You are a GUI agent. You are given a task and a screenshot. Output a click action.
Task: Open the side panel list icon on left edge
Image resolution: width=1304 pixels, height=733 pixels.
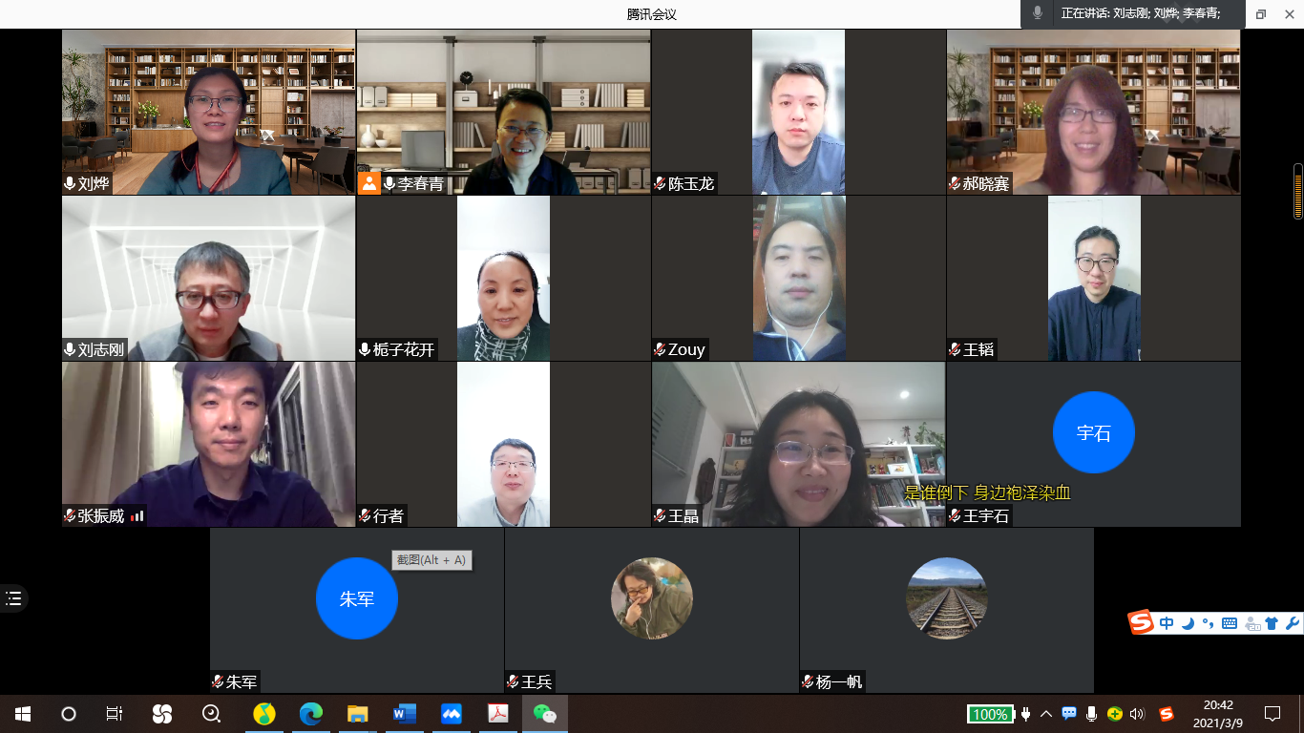(13, 598)
